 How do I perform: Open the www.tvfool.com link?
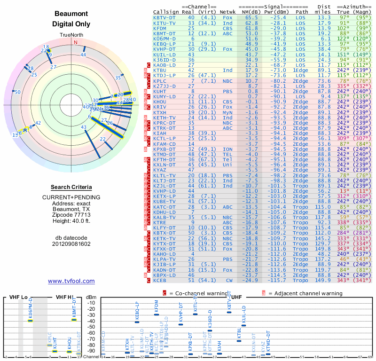pos(71,281)
